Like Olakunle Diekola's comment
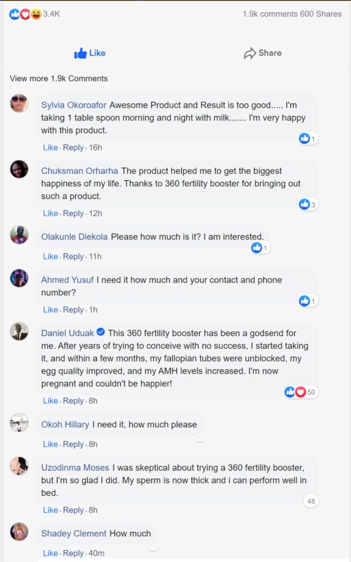The image size is (351, 562). pos(50,256)
